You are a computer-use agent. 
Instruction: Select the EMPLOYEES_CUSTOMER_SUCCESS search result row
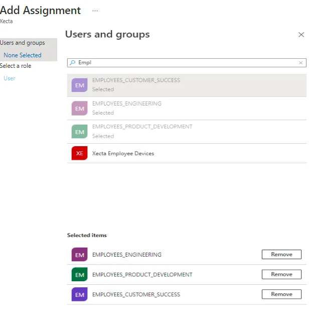click(x=187, y=85)
